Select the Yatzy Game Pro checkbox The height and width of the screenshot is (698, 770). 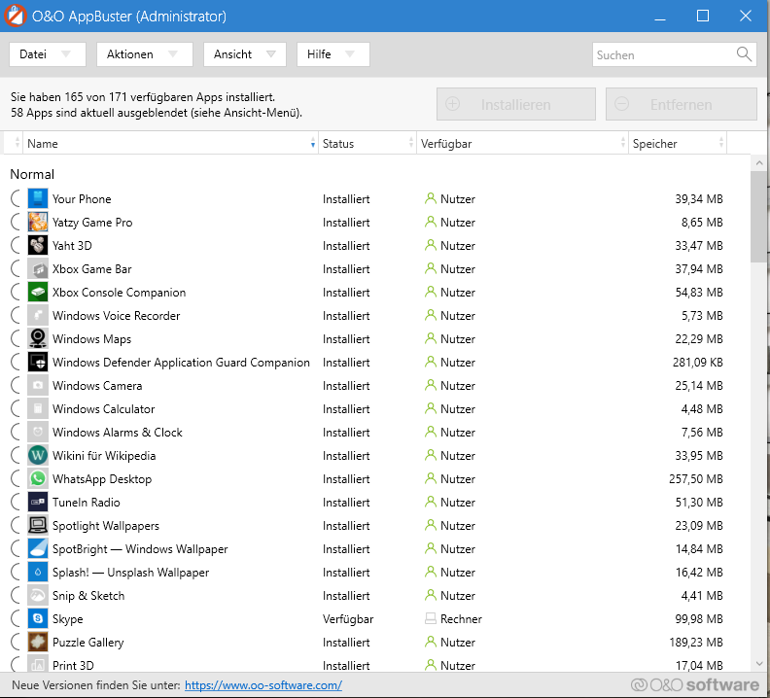(x=16, y=222)
